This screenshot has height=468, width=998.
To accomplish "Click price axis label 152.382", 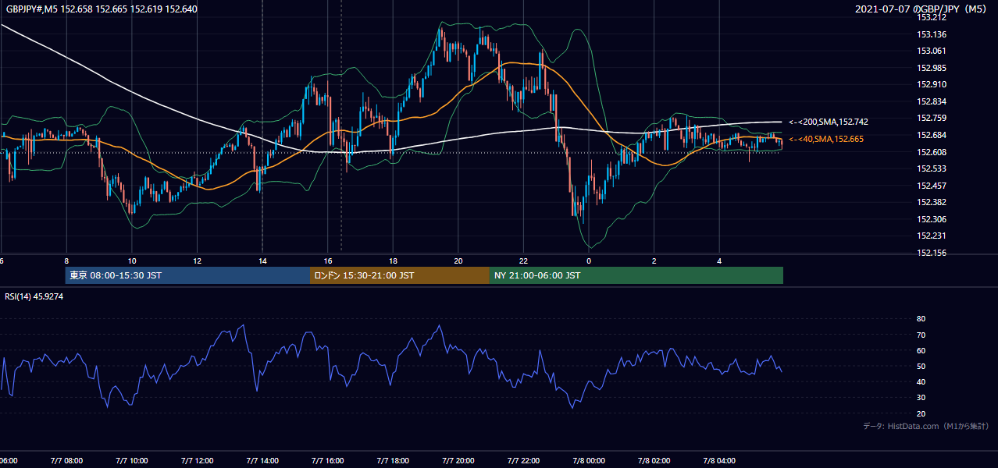I will point(932,202).
